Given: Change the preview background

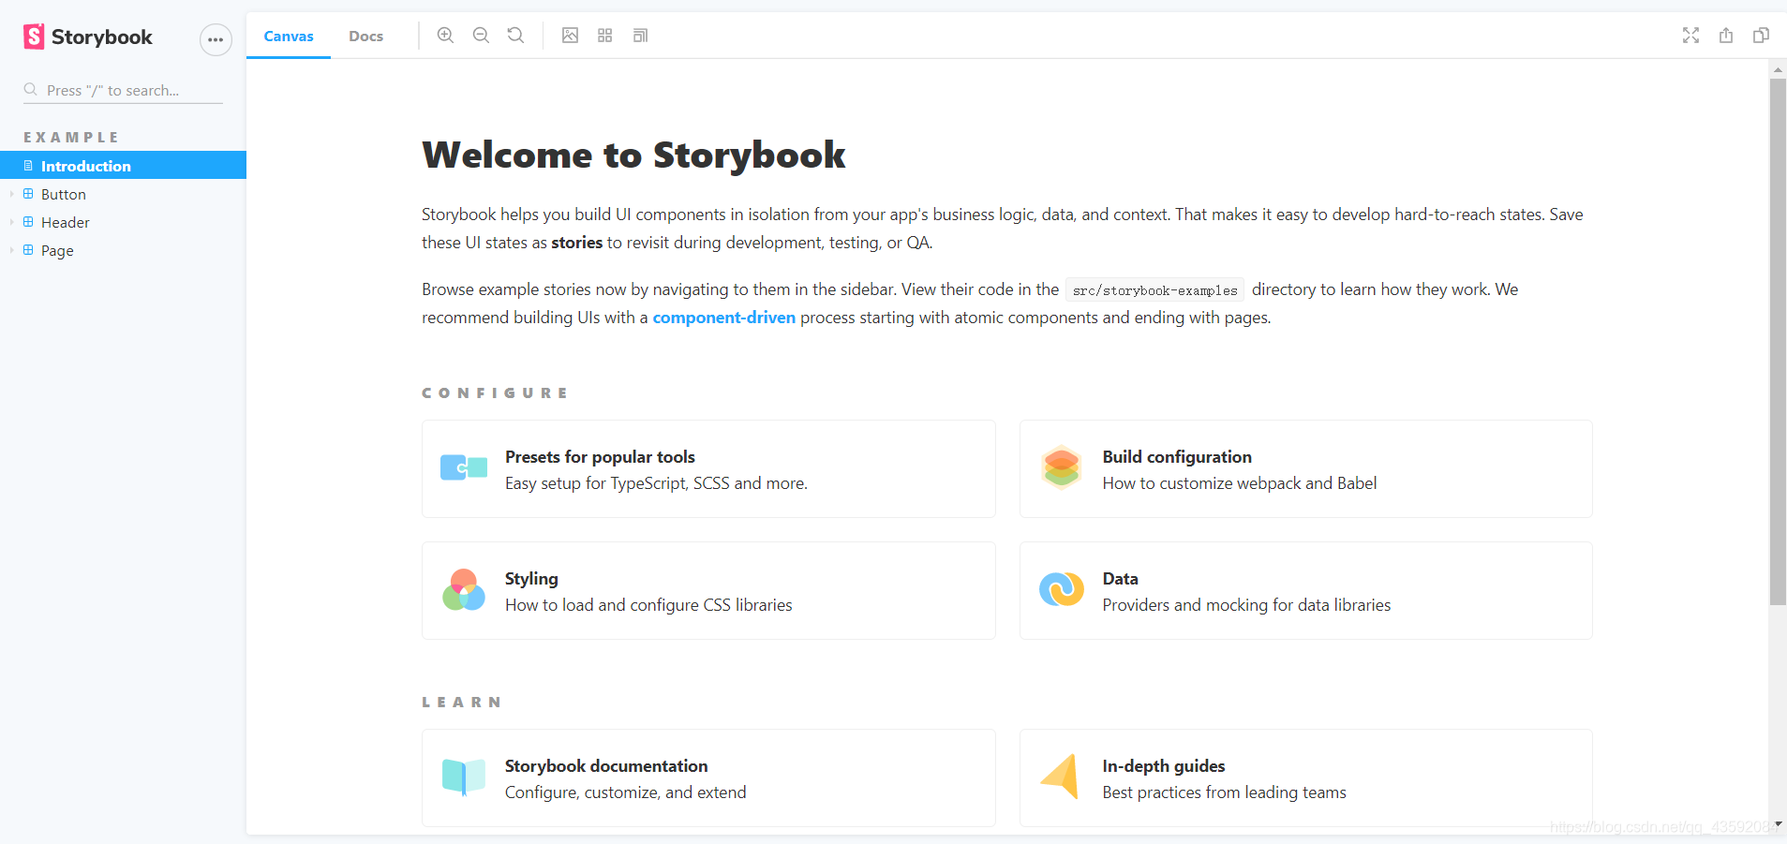Looking at the screenshot, I should (x=570, y=36).
